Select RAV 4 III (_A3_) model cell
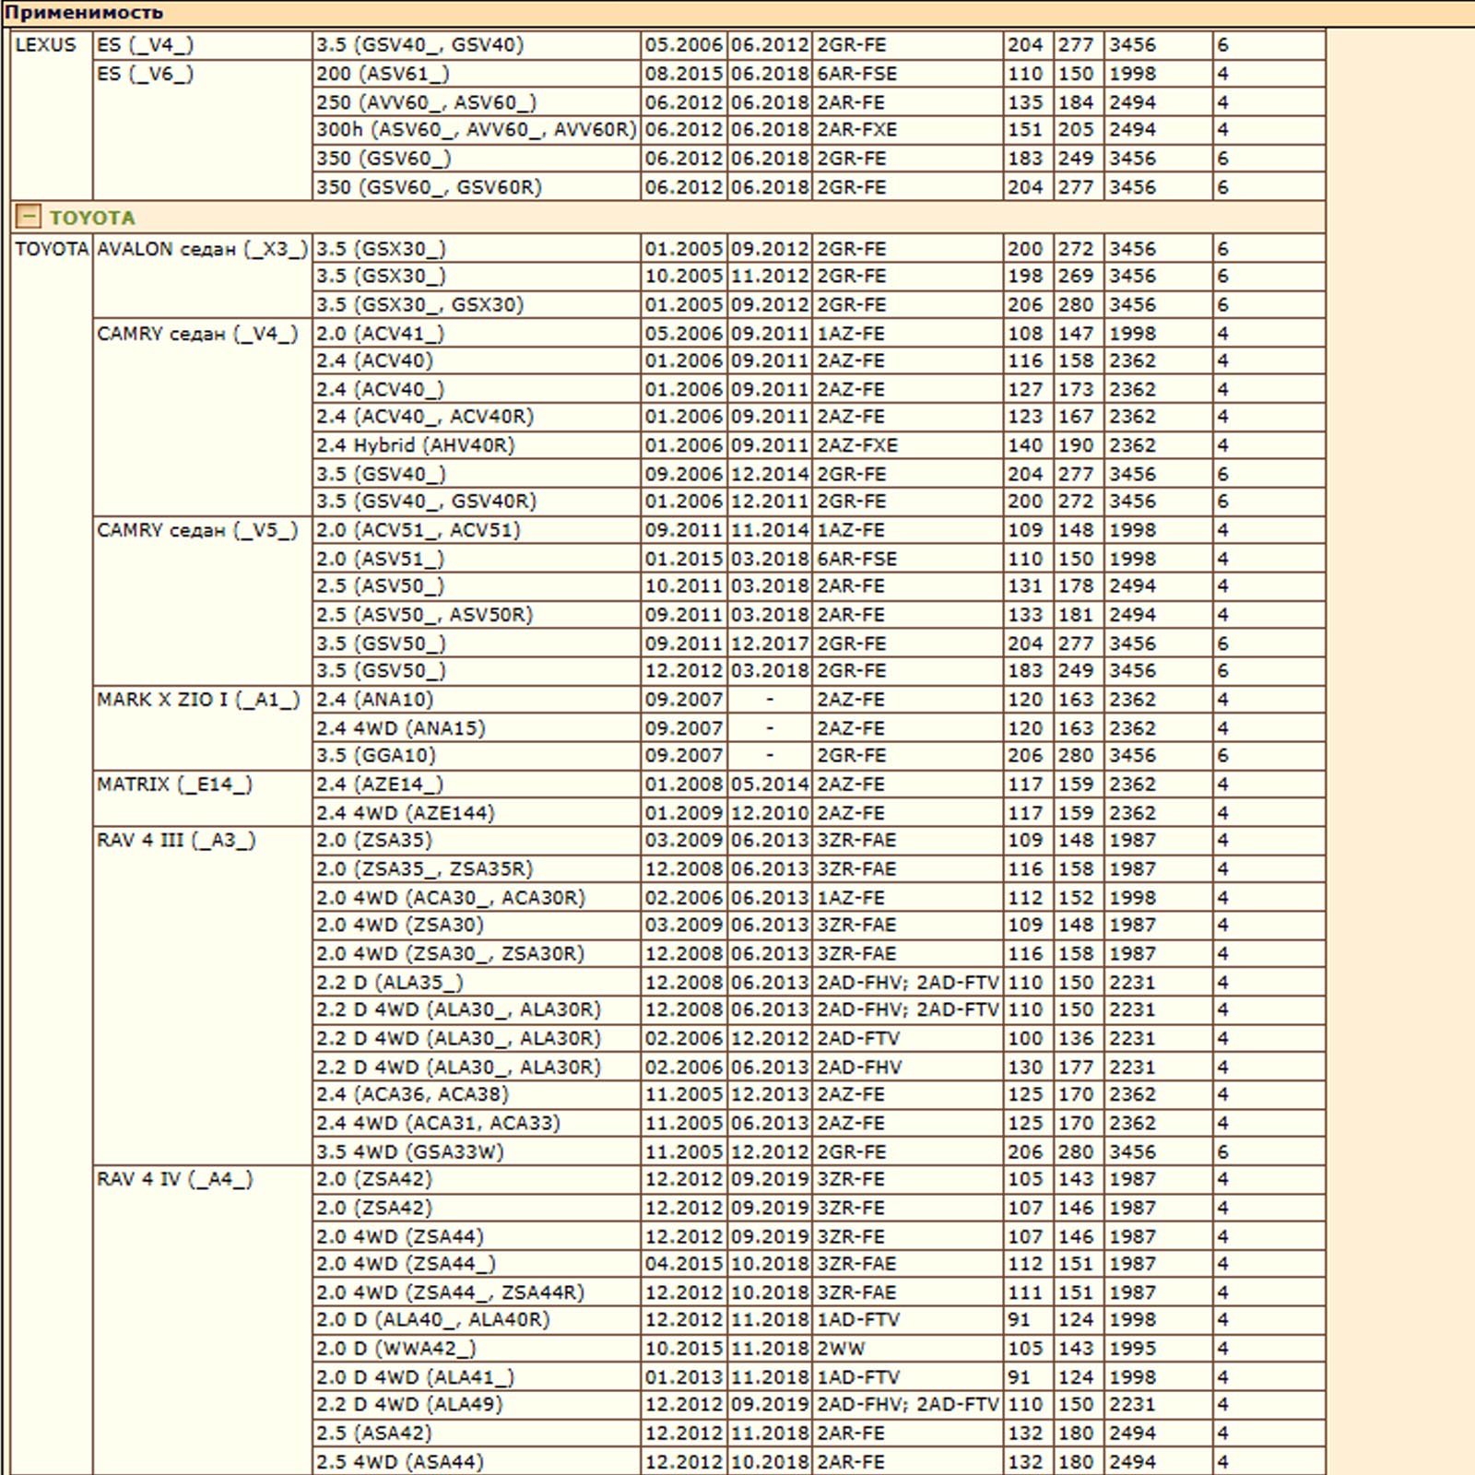1475x1475 pixels. click(x=176, y=841)
